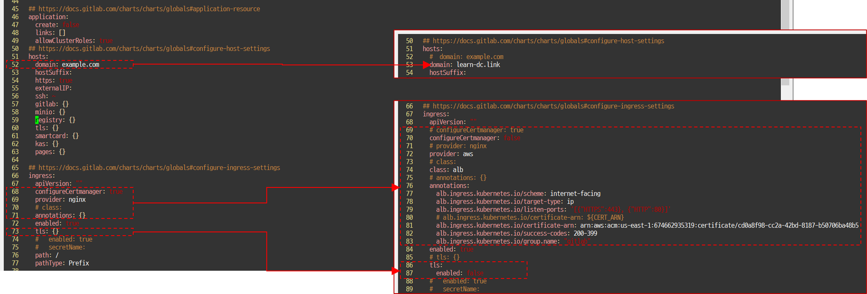The image size is (867, 294).
Task: Click the "kas: {}" line
Action: click(47, 144)
